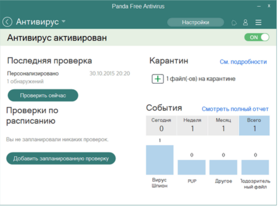The image size is (279, 208).
Task: Turn off the antivirus ON switch
Action: [257, 37]
